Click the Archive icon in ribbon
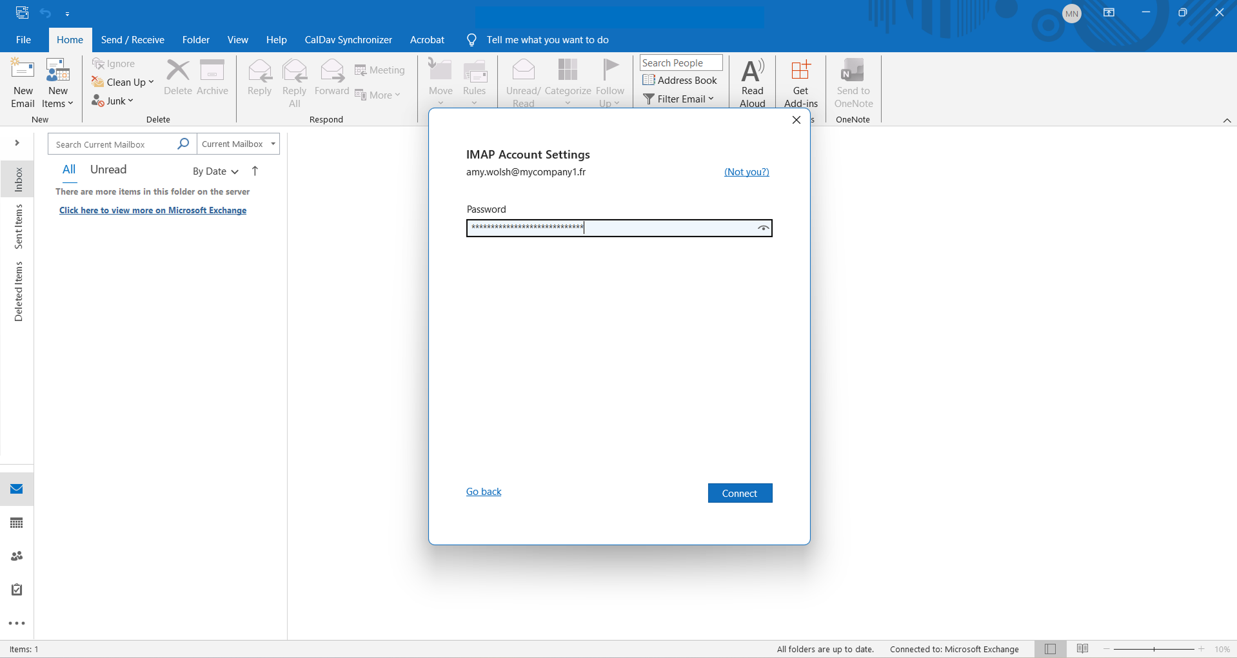The width and height of the screenshot is (1237, 658). (212, 70)
